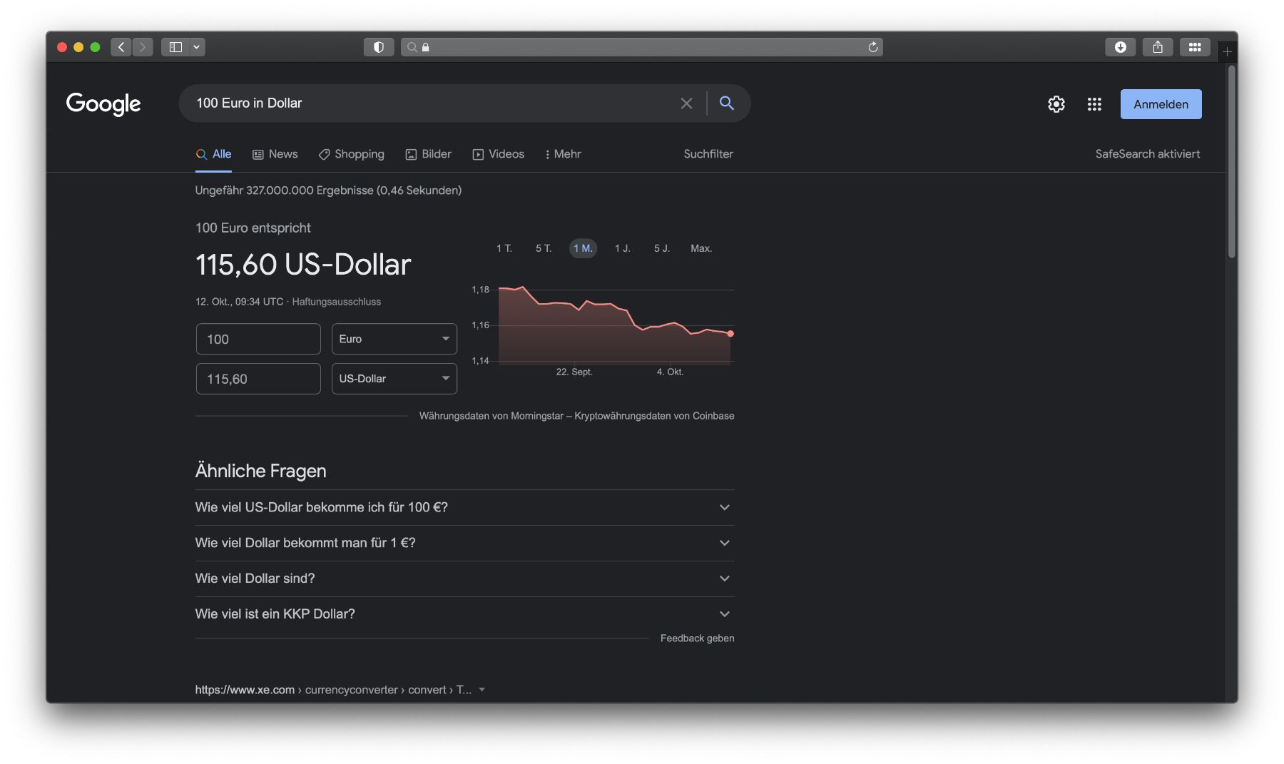Image resolution: width=1284 pixels, height=764 pixels.
Task: Click the Anmelden button
Action: click(1161, 104)
